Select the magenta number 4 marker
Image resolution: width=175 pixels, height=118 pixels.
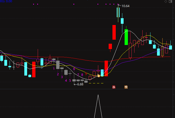point(66,81)
